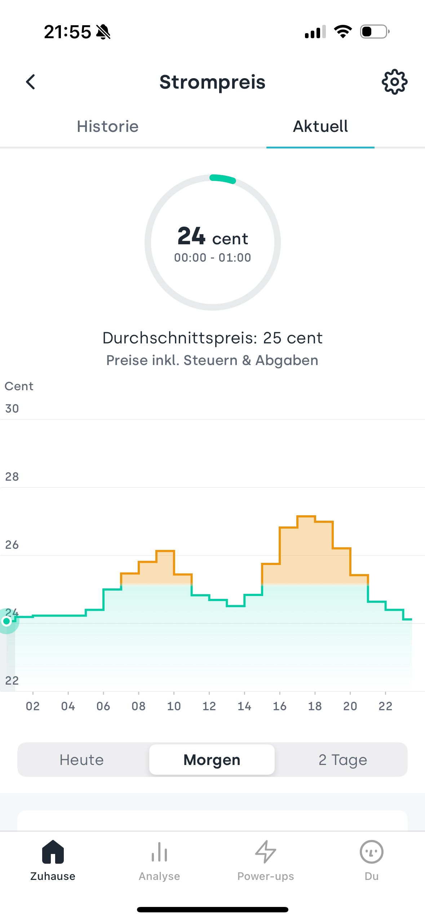This screenshot has width=425, height=921.
Task: Show the 2 Tage view
Action: tap(342, 760)
